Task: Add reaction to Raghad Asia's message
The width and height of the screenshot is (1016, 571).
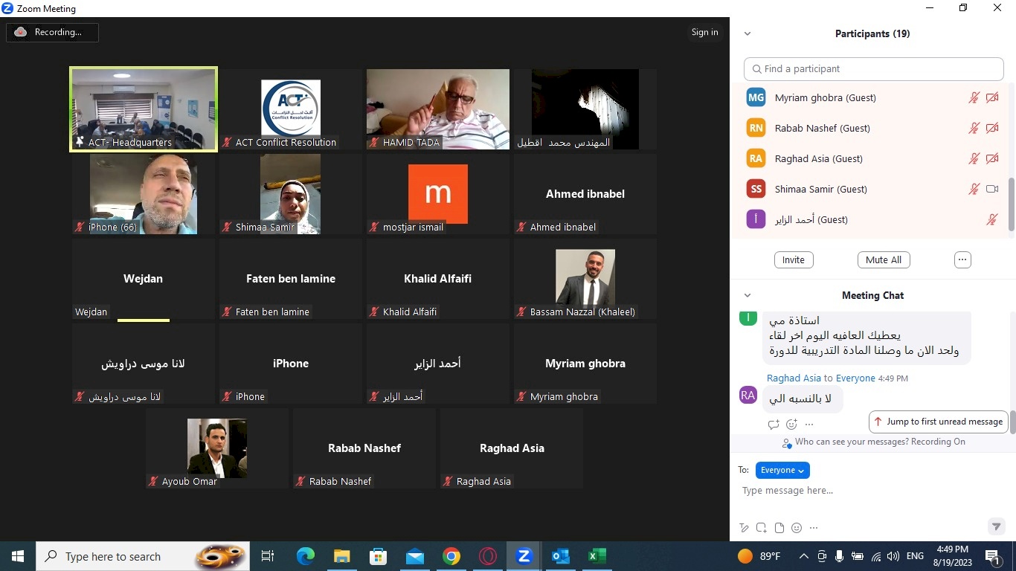Action: 791,425
